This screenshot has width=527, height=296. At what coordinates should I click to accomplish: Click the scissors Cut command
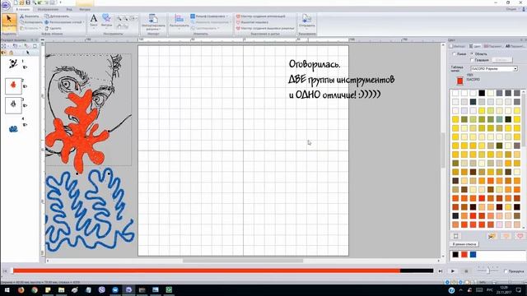pyautogui.click(x=30, y=16)
